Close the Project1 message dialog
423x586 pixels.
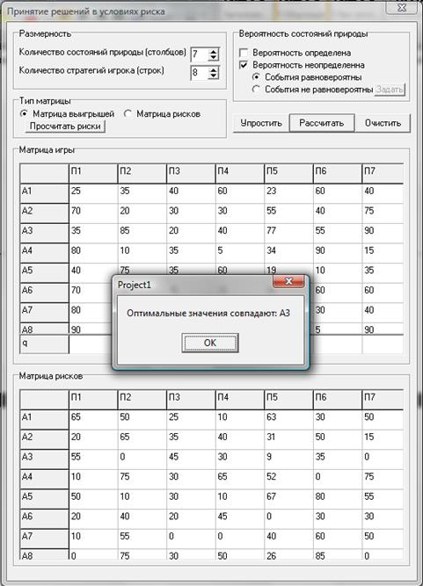pos(288,281)
